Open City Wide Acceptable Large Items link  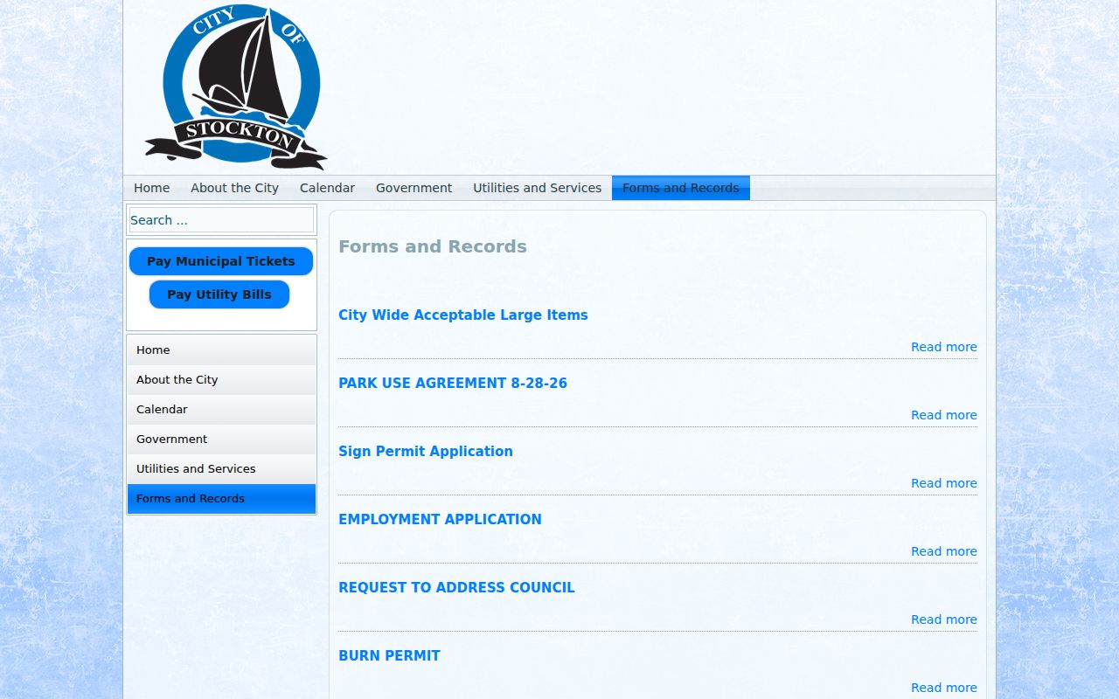pyautogui.click(x=463, y=315)
